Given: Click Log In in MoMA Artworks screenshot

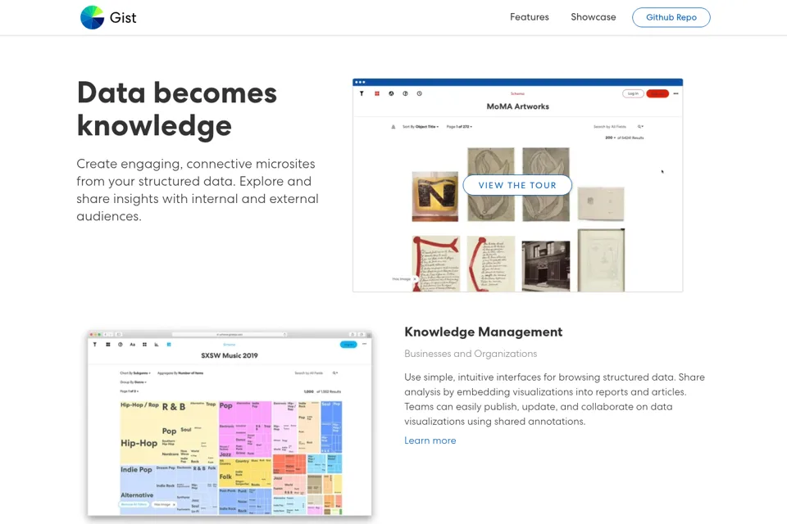Looking at the screenshot, I should (x=633, y=94).
